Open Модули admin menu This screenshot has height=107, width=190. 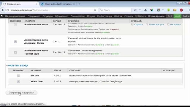click(91, 16)
